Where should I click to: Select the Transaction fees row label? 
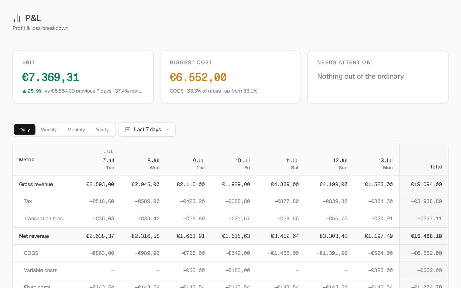[x=43, y=219]
